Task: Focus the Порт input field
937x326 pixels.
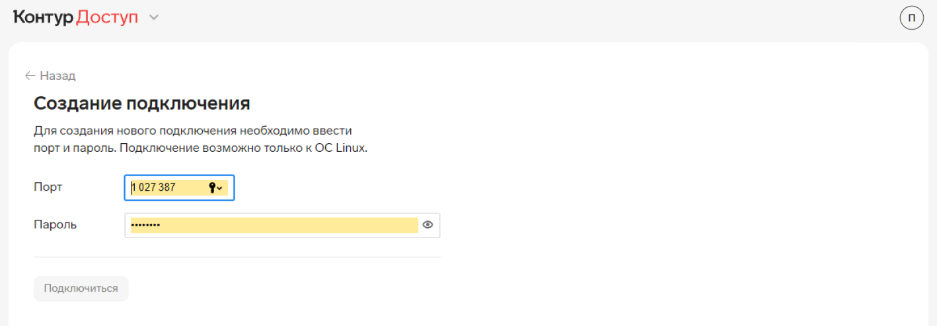Action: point(180,187)
